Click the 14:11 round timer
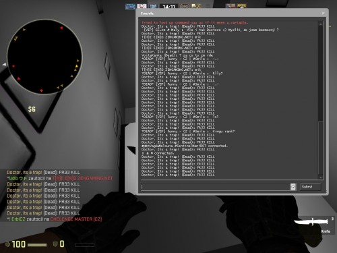 tap(168, 6)
